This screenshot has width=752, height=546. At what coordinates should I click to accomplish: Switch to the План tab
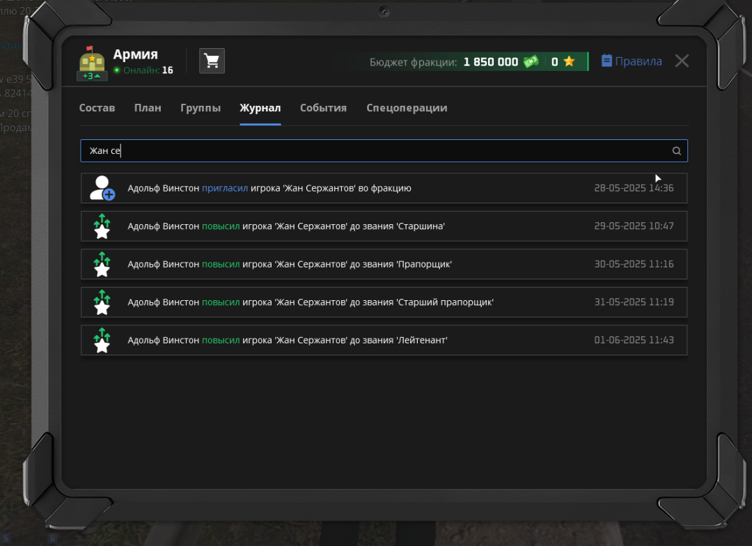tap(148, 108)
